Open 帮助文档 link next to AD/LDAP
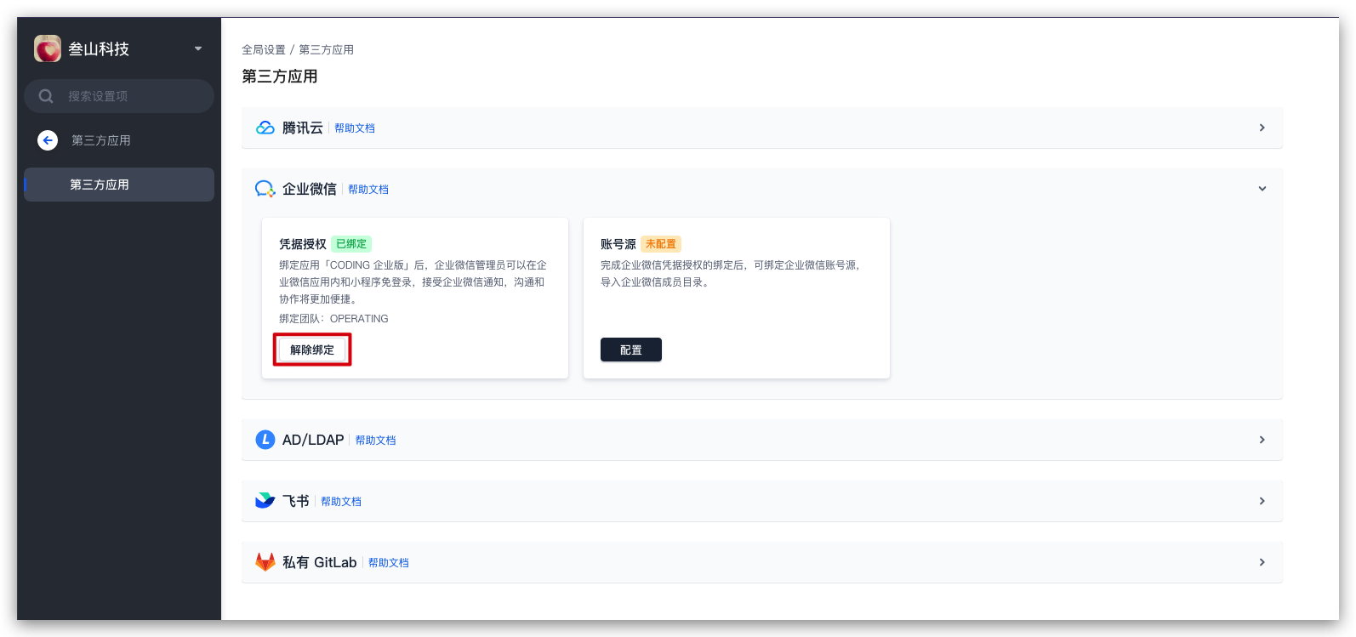The height and width of the screenshot is (637, 1356). click(375, 441)
